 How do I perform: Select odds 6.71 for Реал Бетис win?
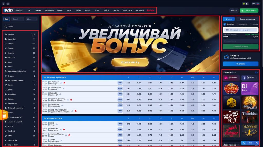coord(150,129)
